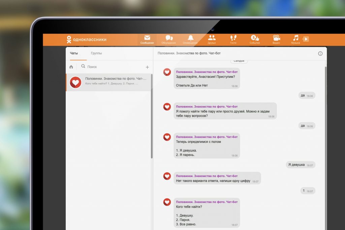Switch to the Группы tab
Image resolution: width=345 pixels, height=230 pixels.
(96, 53)
